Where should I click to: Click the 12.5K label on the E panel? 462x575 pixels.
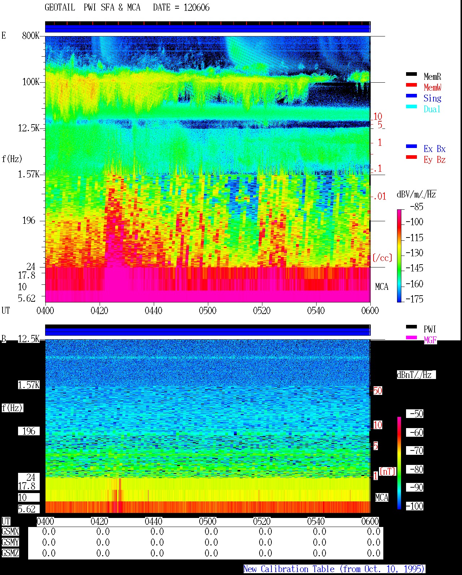[29, 128]
